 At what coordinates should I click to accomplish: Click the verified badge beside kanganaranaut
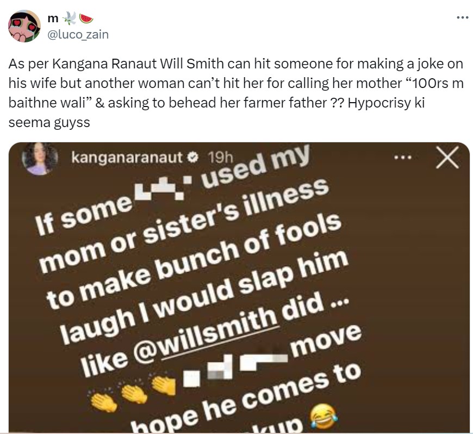[x=192, y=158]
